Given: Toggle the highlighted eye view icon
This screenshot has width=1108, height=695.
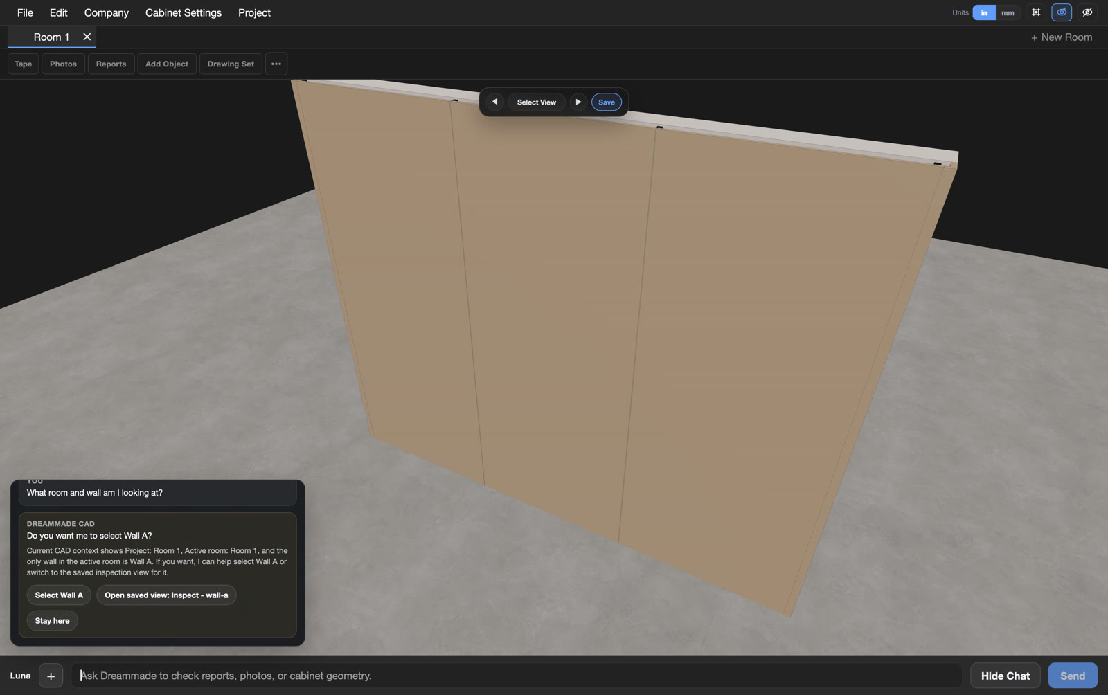Looking at the screenshot, I should 1062,12.
